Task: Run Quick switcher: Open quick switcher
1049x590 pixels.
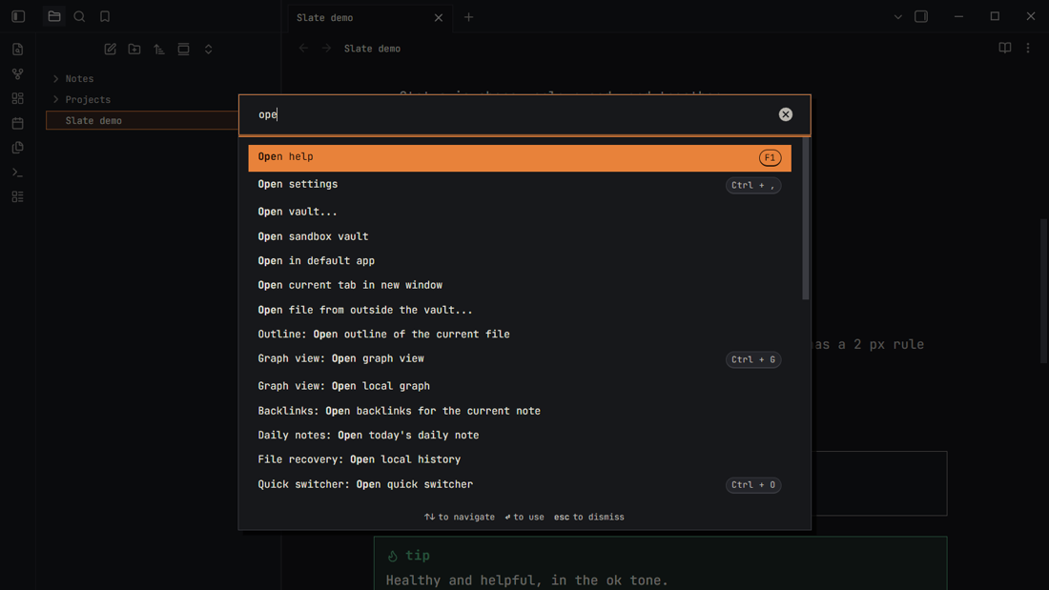Action: [x=519, y=484]
